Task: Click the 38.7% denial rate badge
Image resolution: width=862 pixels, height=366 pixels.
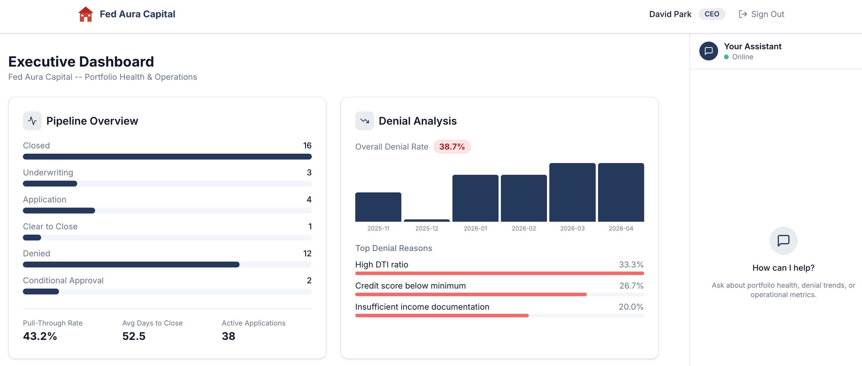Action: pos(452,147)
